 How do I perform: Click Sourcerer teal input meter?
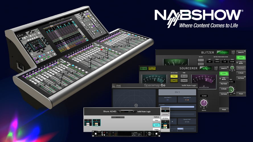(x=154, y=79)
